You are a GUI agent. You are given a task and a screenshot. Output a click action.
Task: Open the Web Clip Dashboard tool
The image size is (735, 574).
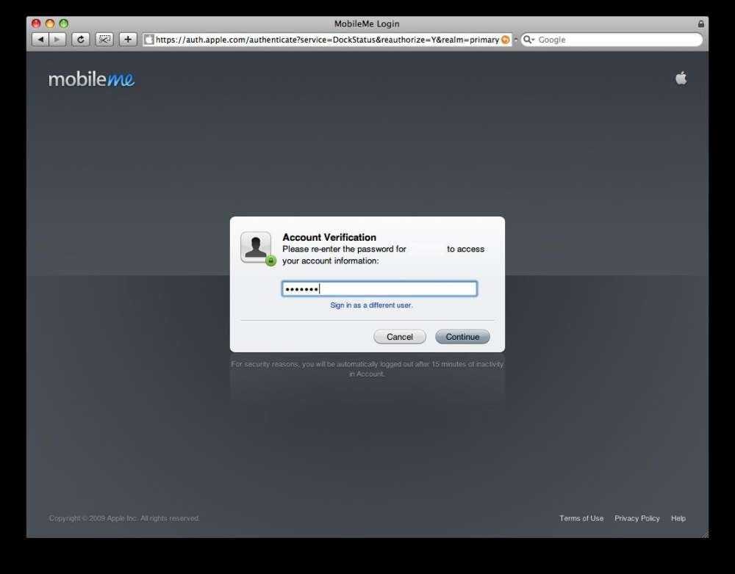(104, 40)
